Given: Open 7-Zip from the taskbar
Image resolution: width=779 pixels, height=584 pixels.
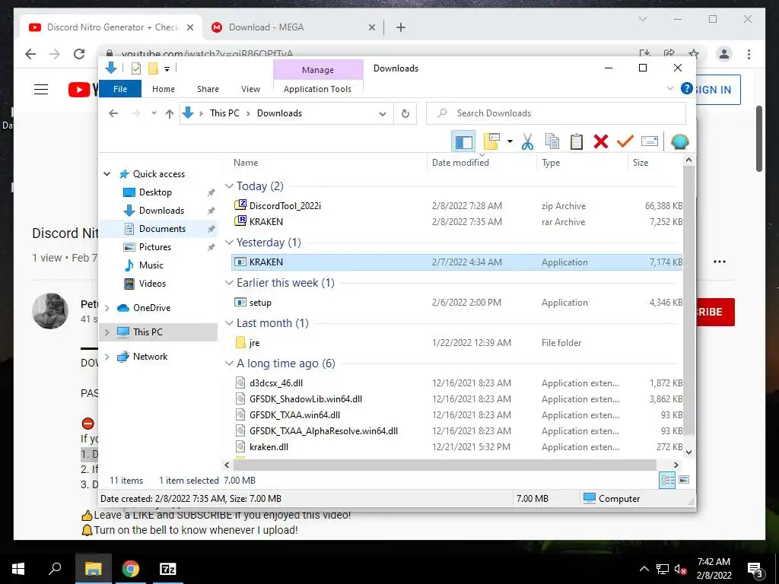Looking at the screenshot, I should (168, 569).
